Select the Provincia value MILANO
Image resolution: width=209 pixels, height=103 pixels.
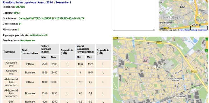click(x=20, y=7)
